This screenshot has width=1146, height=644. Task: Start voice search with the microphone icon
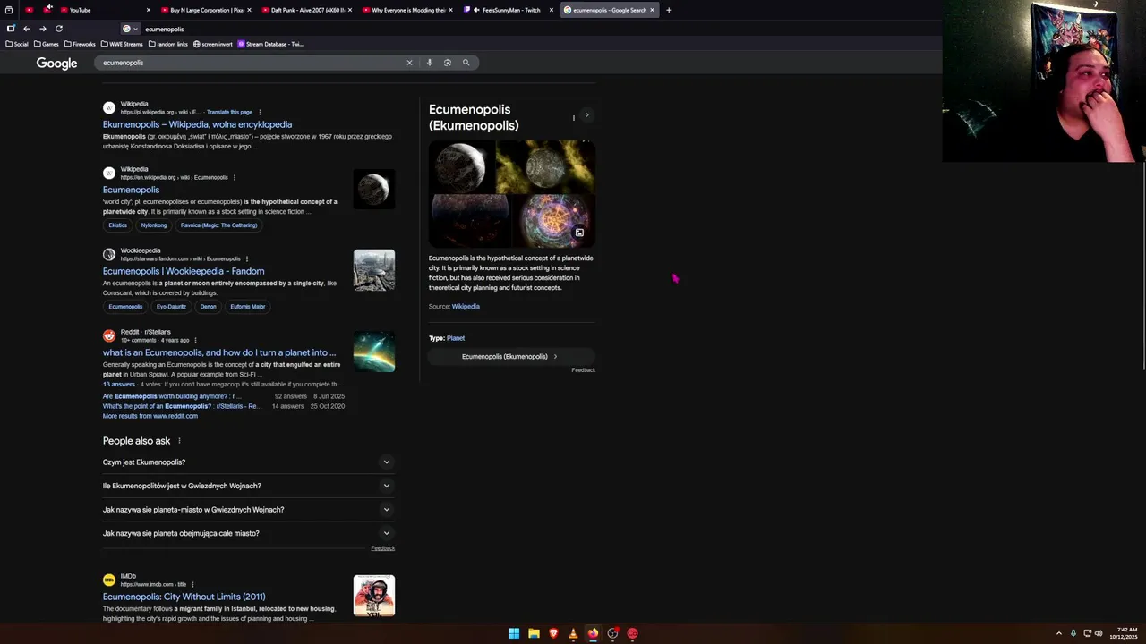[429, 63]
